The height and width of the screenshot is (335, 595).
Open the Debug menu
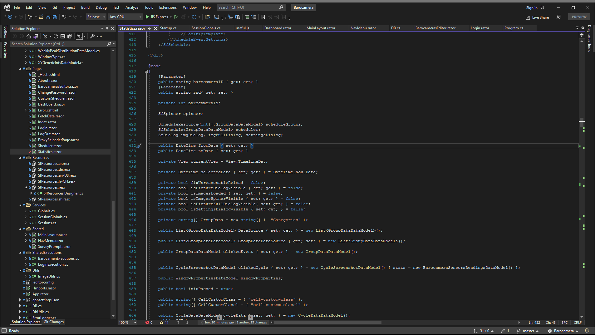[x=101, y=7]
